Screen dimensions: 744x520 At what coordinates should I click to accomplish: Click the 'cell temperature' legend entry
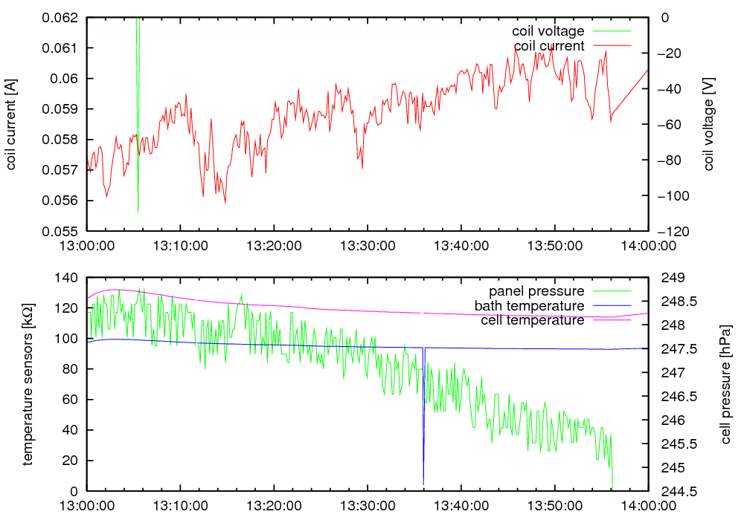tap(532, 320)
